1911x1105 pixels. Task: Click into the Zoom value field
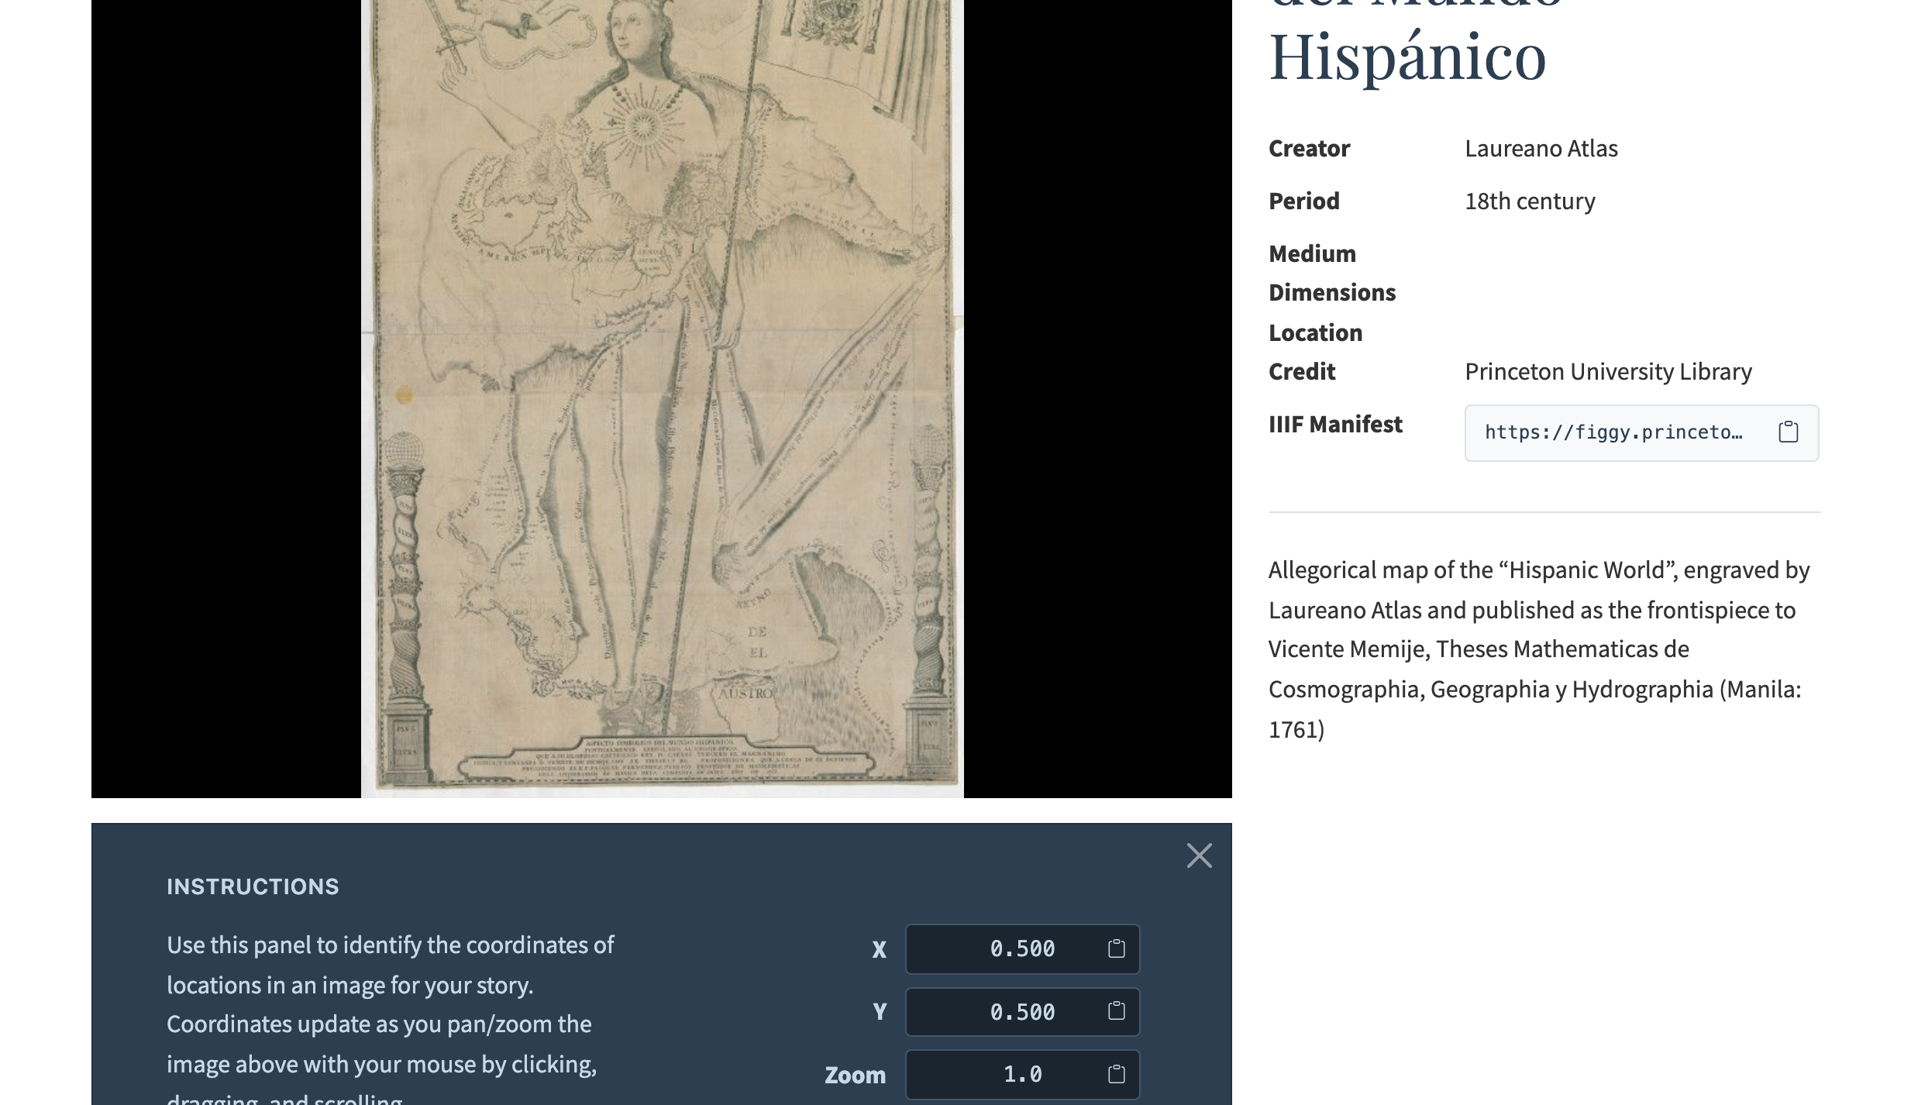[1007, 1074]
